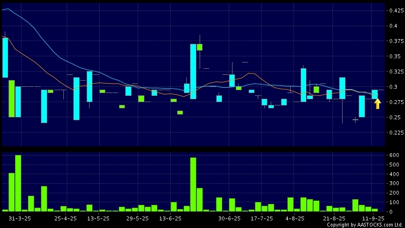Select the 0.325 price level label
Image resolution: width=405 pixels, height=228 pixels.
tap(396, 72)
